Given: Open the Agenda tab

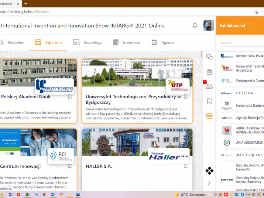Looking at the screenshot, I should click(x=163, y=42).
